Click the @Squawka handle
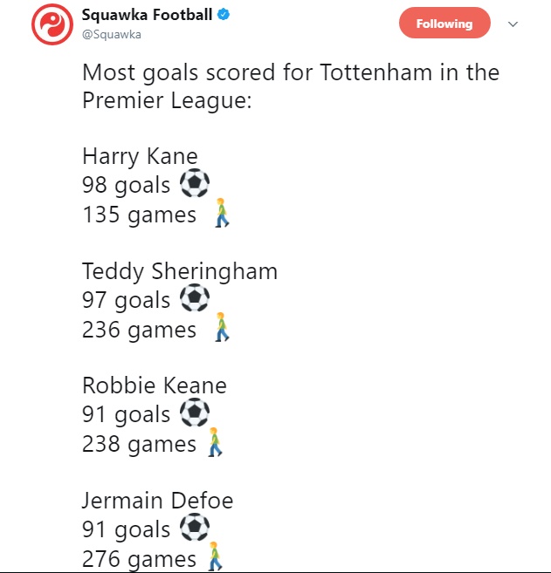Image resolution: width=551 pixels, height=573 pixels. coord(111,34)
